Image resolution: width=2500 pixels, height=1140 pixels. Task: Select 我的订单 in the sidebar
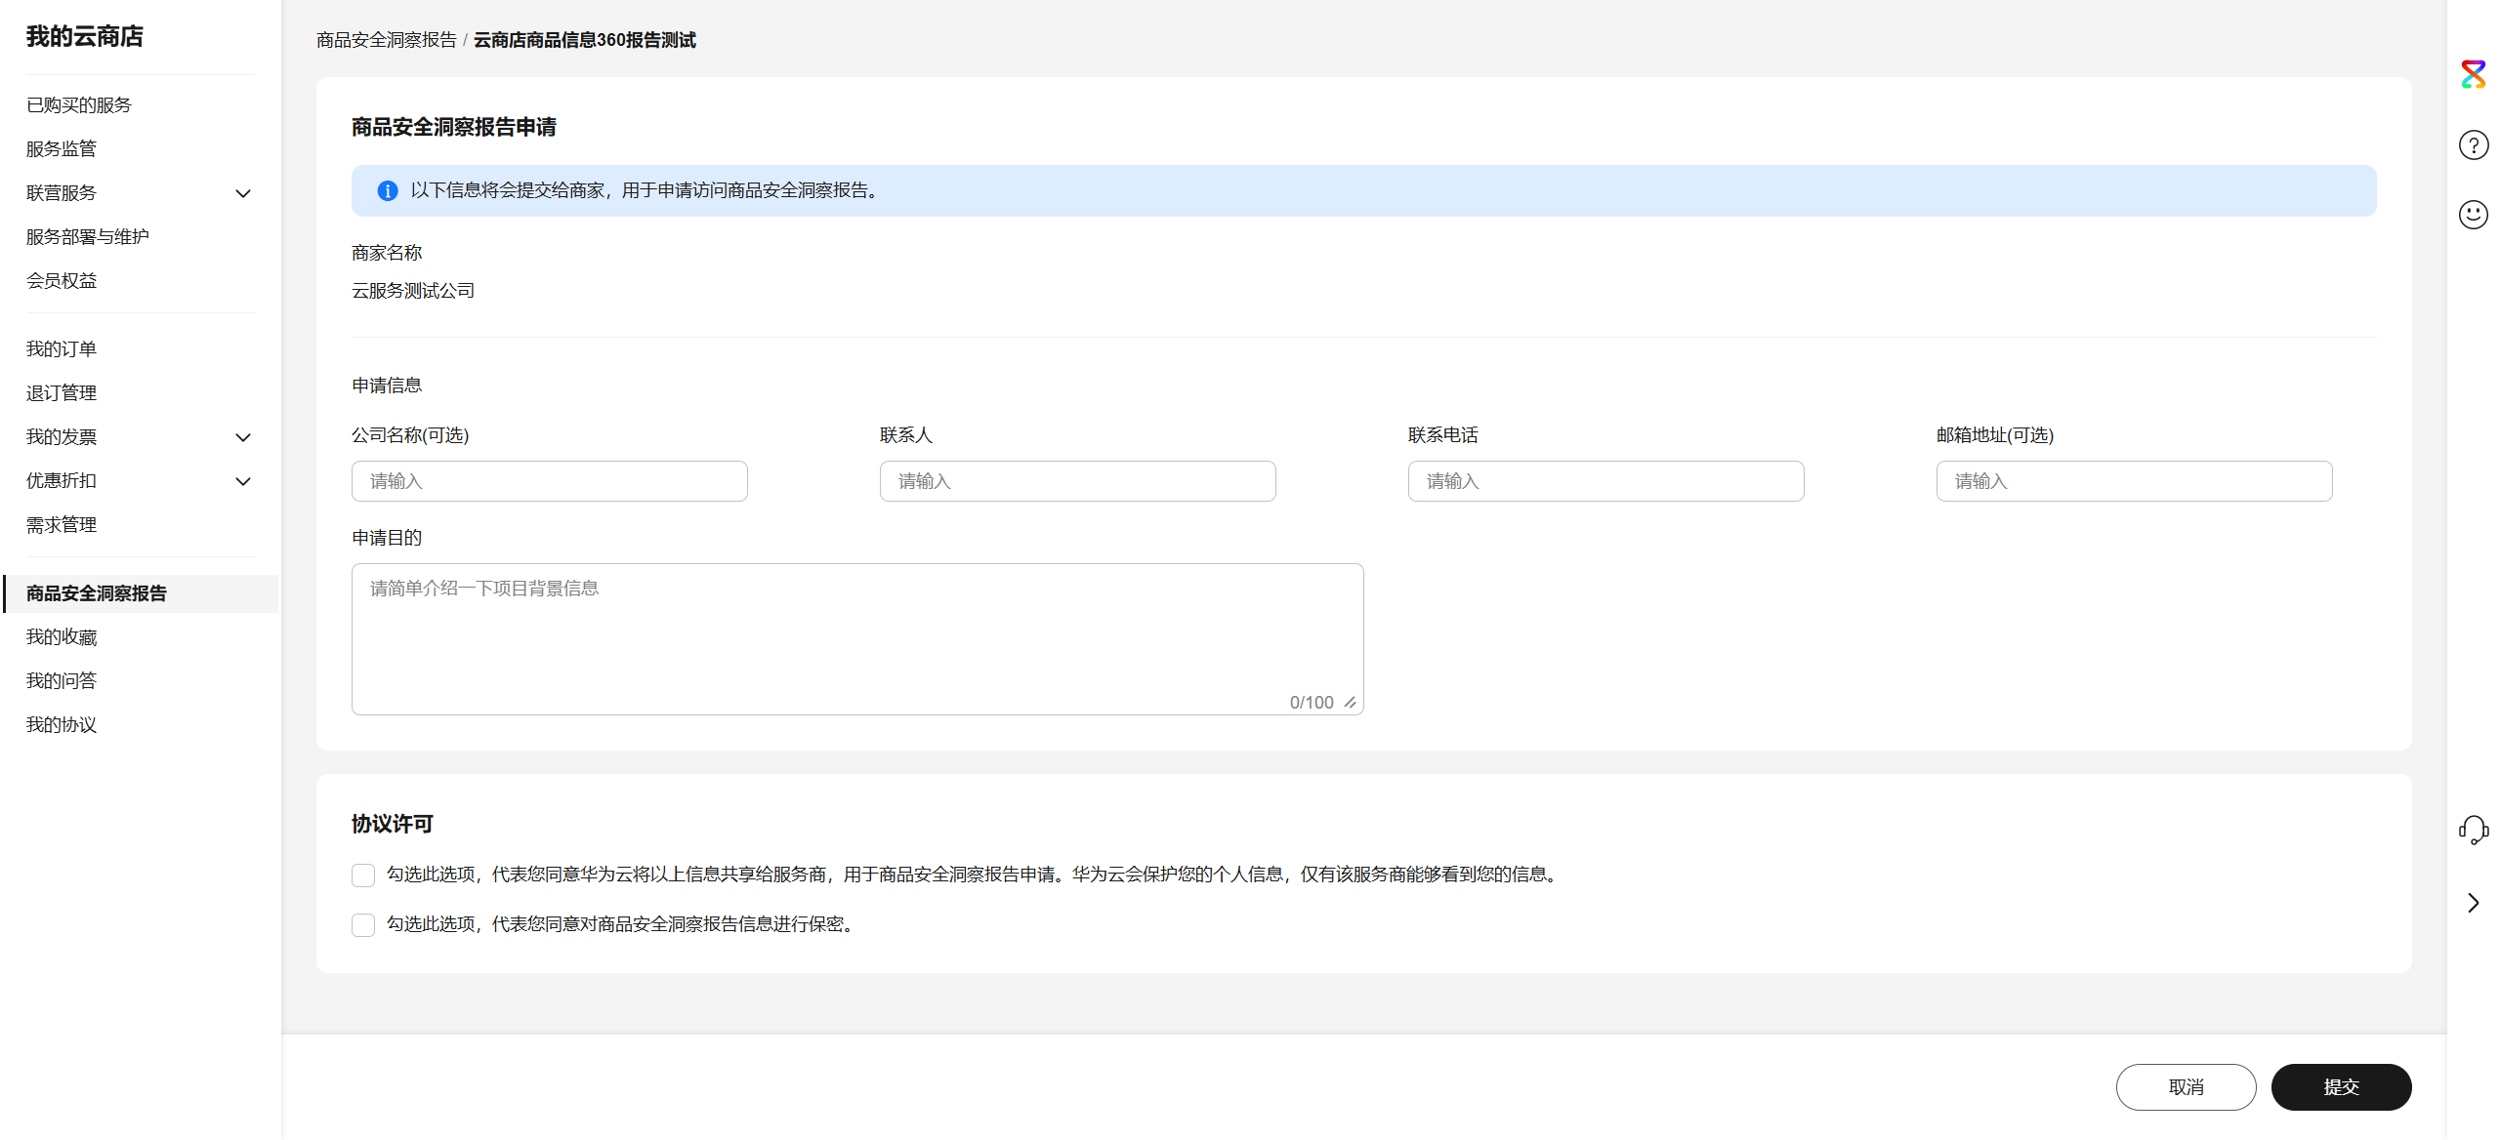tap(62, 349)
